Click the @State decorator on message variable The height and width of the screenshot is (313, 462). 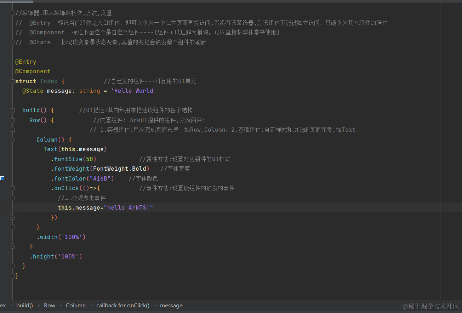(x=33, y=91)
